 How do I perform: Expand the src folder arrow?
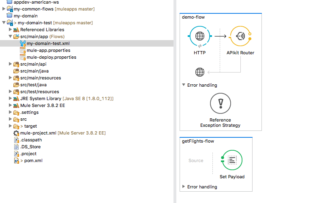[10, 119]
